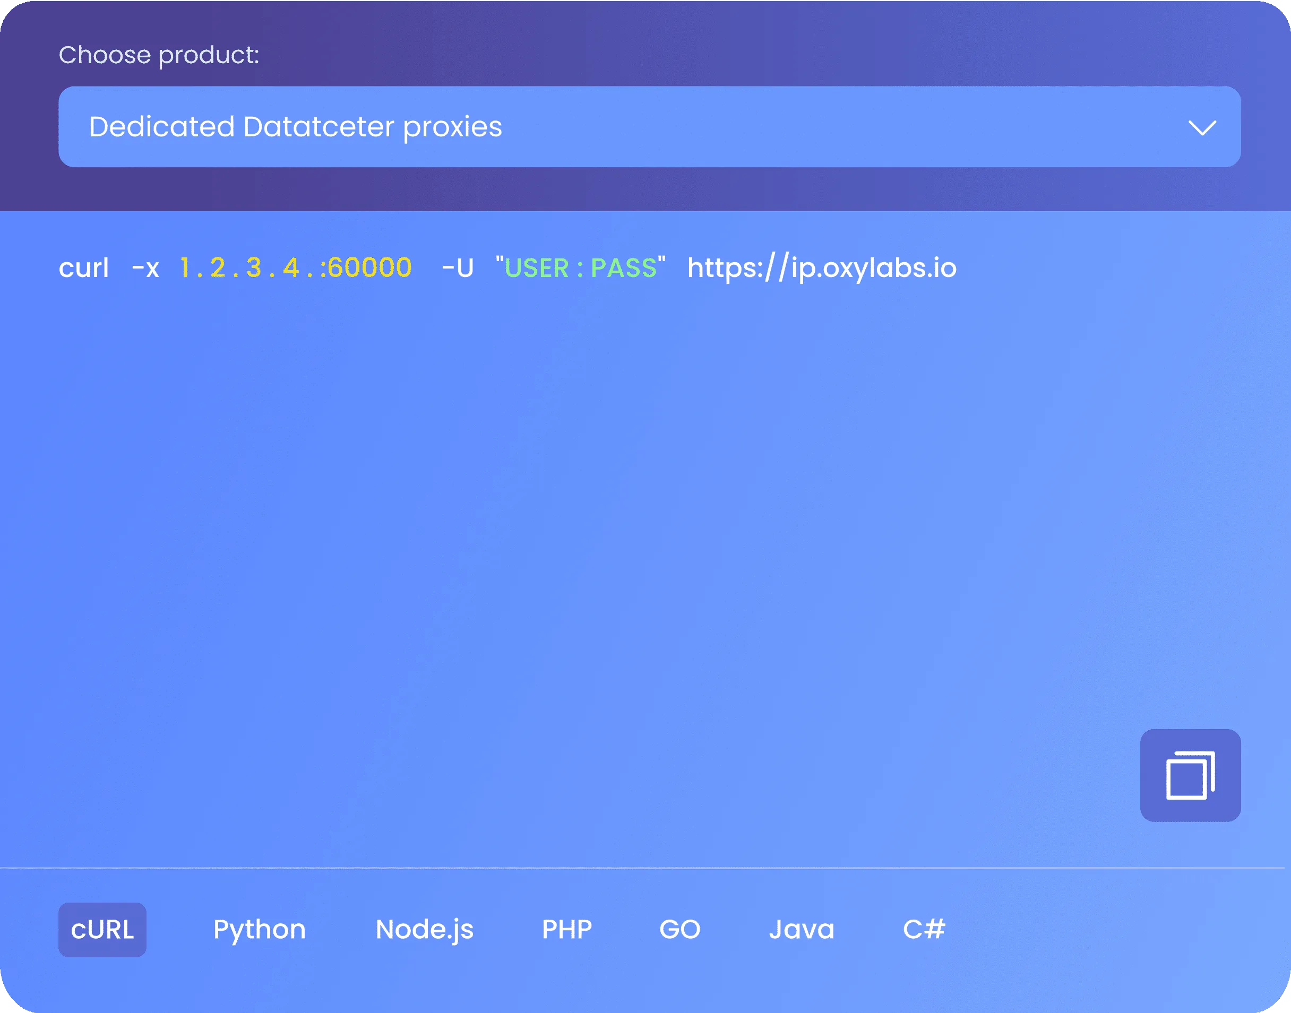Click the 'curl' command word
The width and height of the screenshot is (1291, 1013).
84,268
